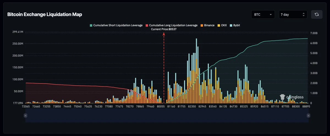Toggle the Binance legend series
Screen dimensions: 330x136
(207, 25)
